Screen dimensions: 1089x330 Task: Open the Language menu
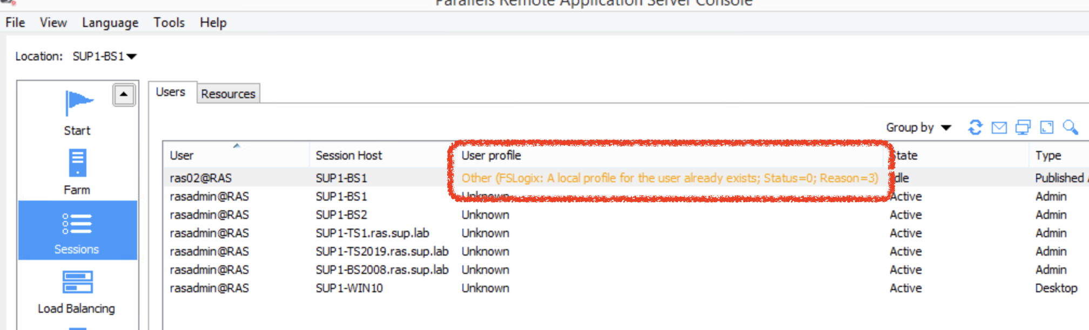tap(110, 23)
